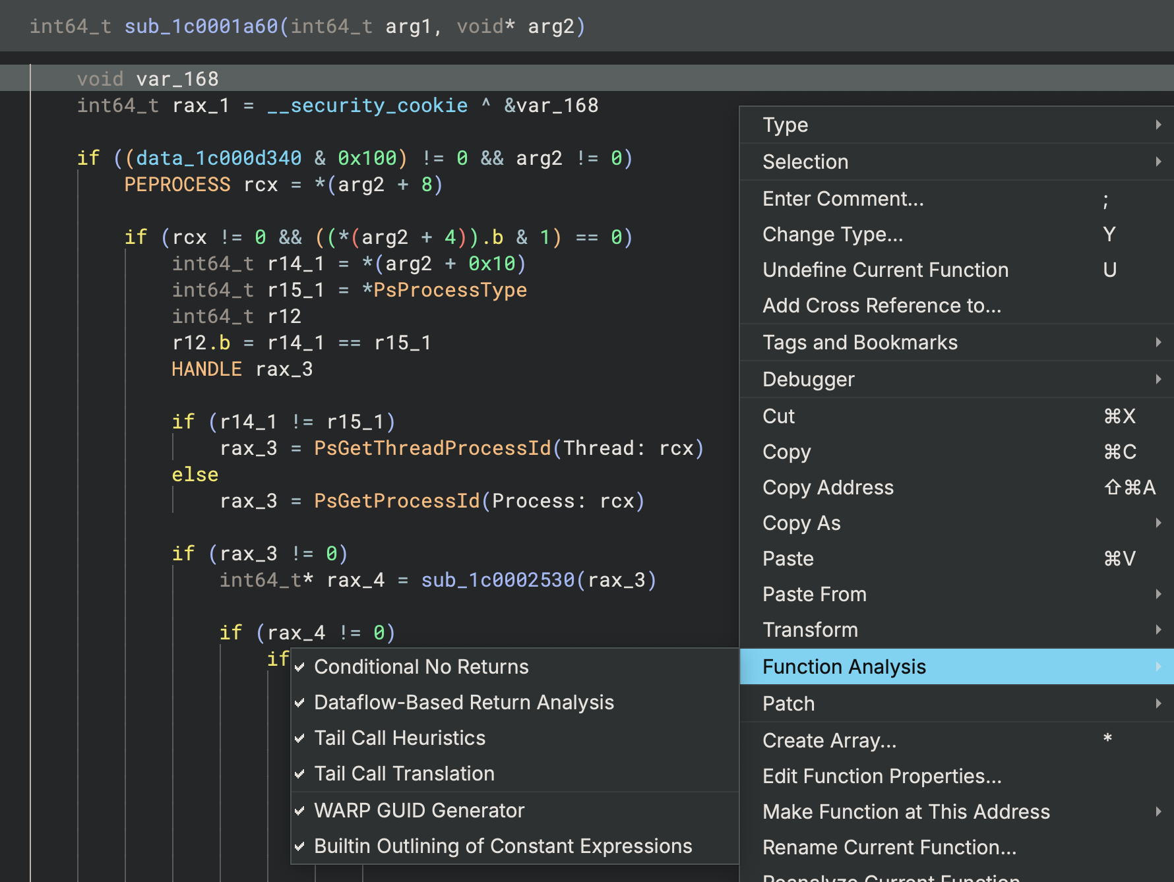Click variable r15_1 in its declaration
Viewport: 1174px width, 882px height.
pos(296,290)
